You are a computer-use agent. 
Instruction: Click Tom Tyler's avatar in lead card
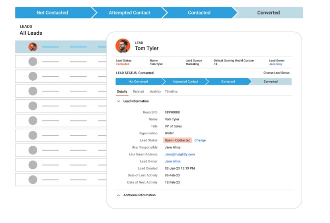tap(123, 46)
